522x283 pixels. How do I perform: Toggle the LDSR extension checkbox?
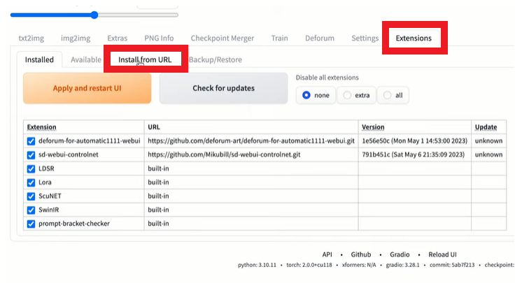point(31,169)
